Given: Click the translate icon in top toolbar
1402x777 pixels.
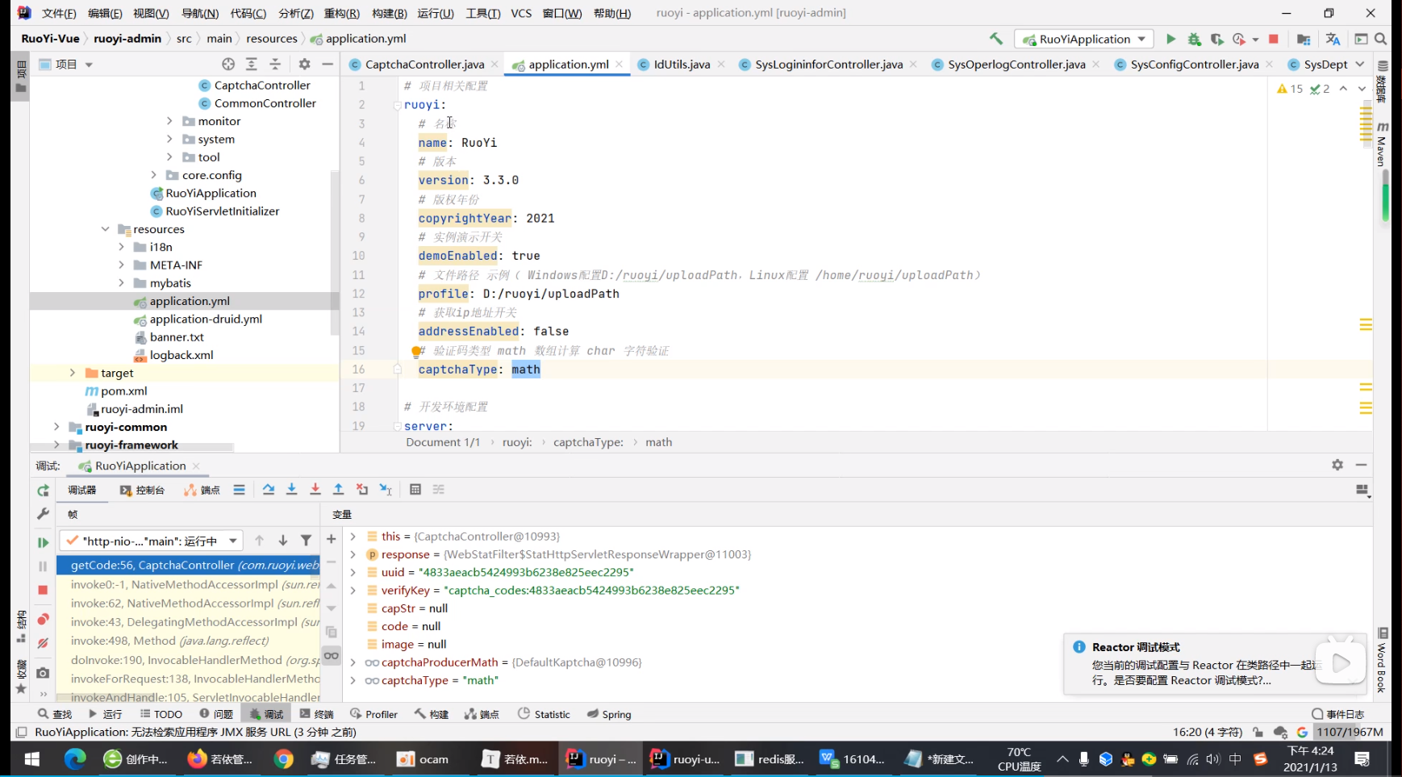Looking at the screenshot, I should pyautogui.click(x=1333, y=39).
